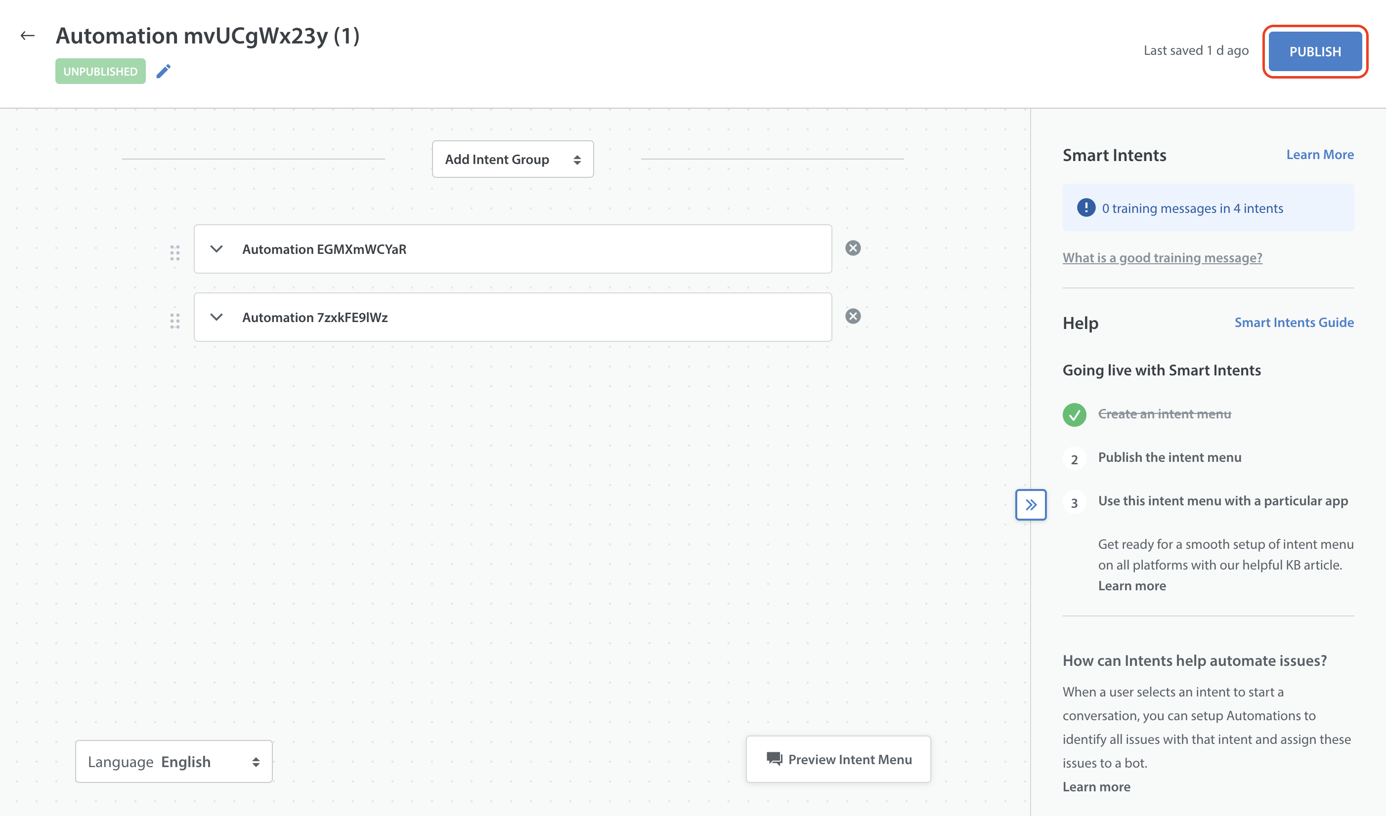The width and height of the screenshot is (1386, 816).
Task: Open Preview Intent Menu
Action: pos(838,759)
